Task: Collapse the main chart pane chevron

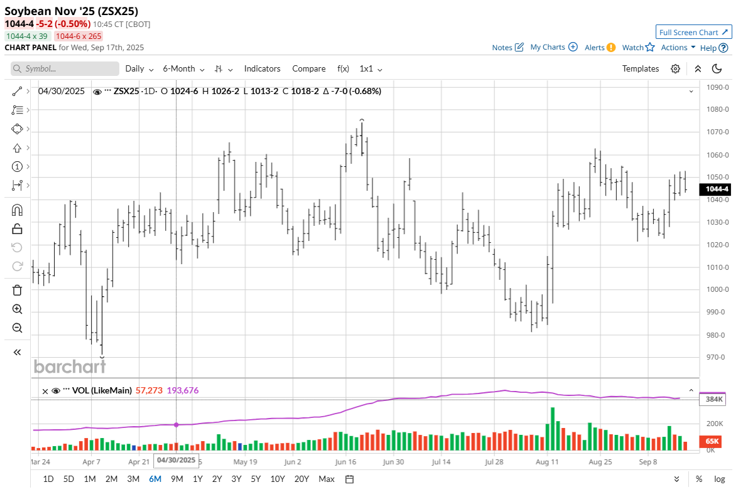Action: pos(691,91)
